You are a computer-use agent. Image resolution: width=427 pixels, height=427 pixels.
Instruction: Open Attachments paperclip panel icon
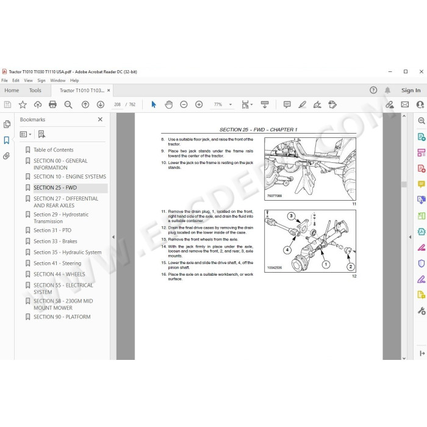7,156
